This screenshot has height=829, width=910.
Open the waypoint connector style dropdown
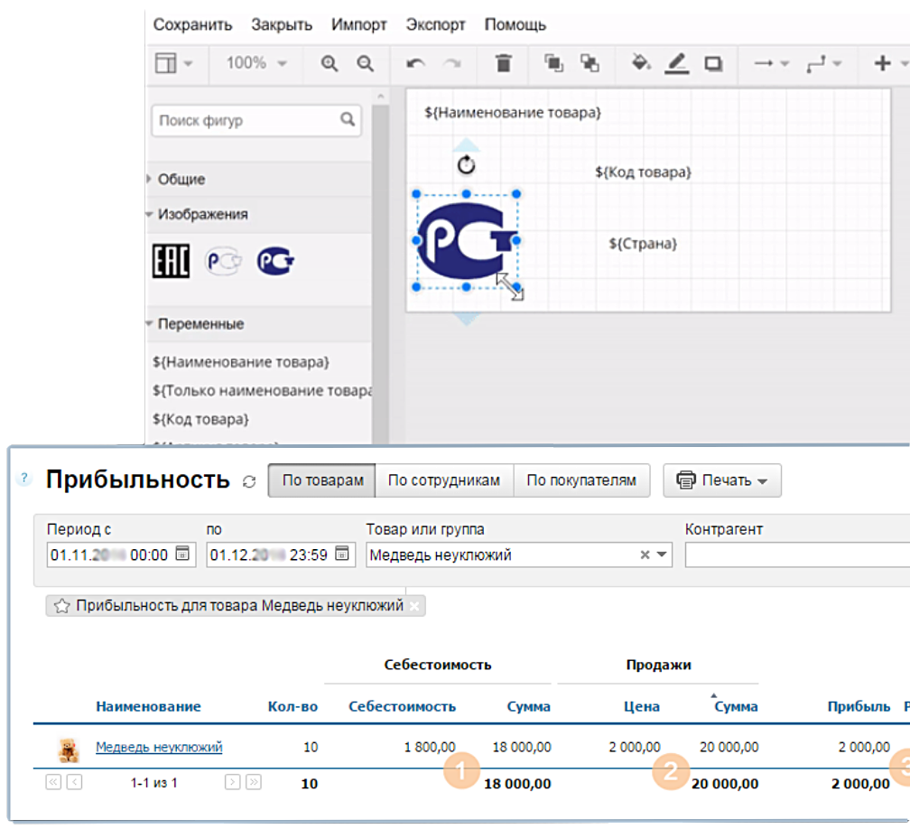pos(823,62)
